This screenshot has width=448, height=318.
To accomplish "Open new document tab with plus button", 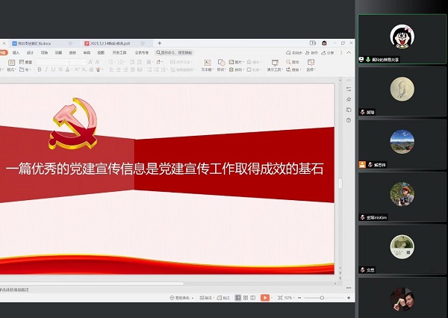I will (159, 43).
